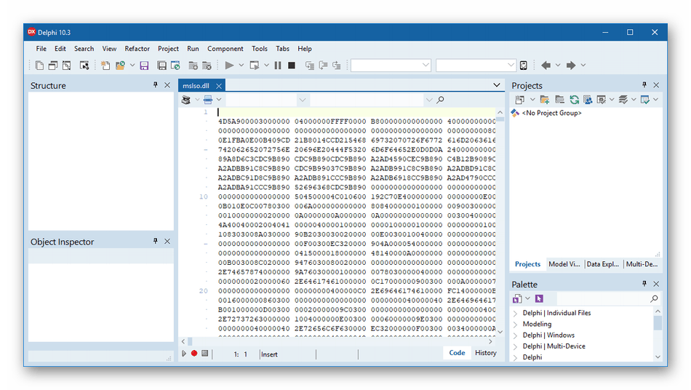691x390 pixels.
Task: Switch to Data Explorer tab
Action: (x=602, y=264)
